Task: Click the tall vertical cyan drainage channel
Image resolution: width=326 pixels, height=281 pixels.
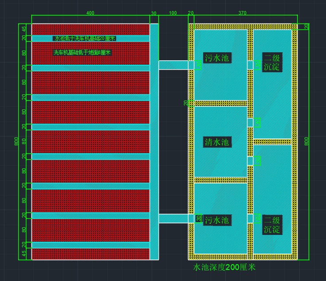Action: click(154, 142)
